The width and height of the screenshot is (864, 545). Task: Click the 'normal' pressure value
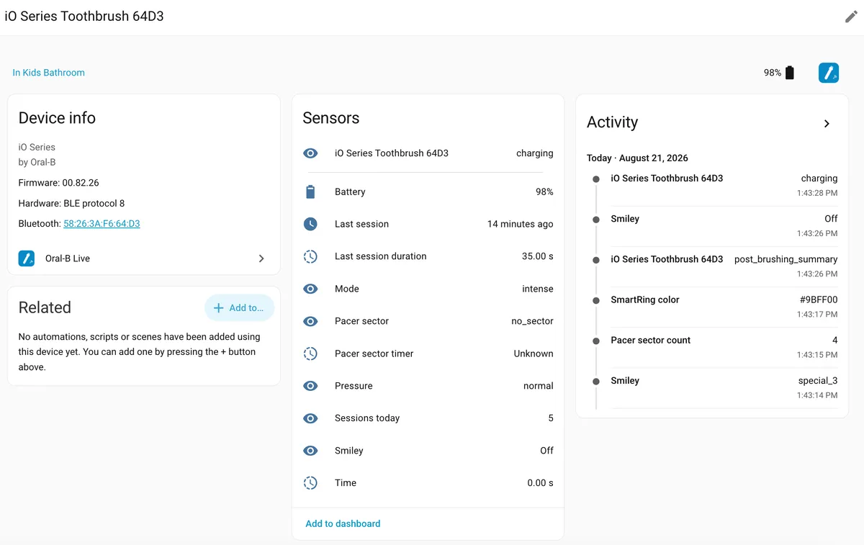click(539, 386)
